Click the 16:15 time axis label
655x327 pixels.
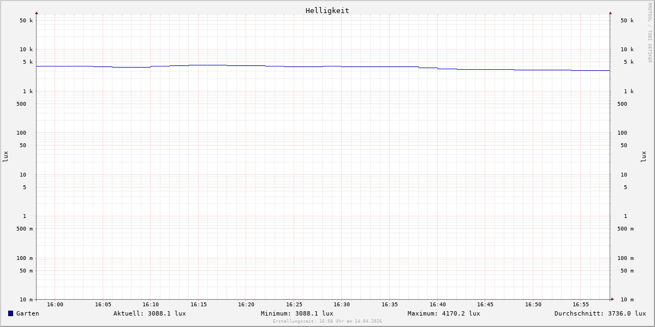click(199, 305)
